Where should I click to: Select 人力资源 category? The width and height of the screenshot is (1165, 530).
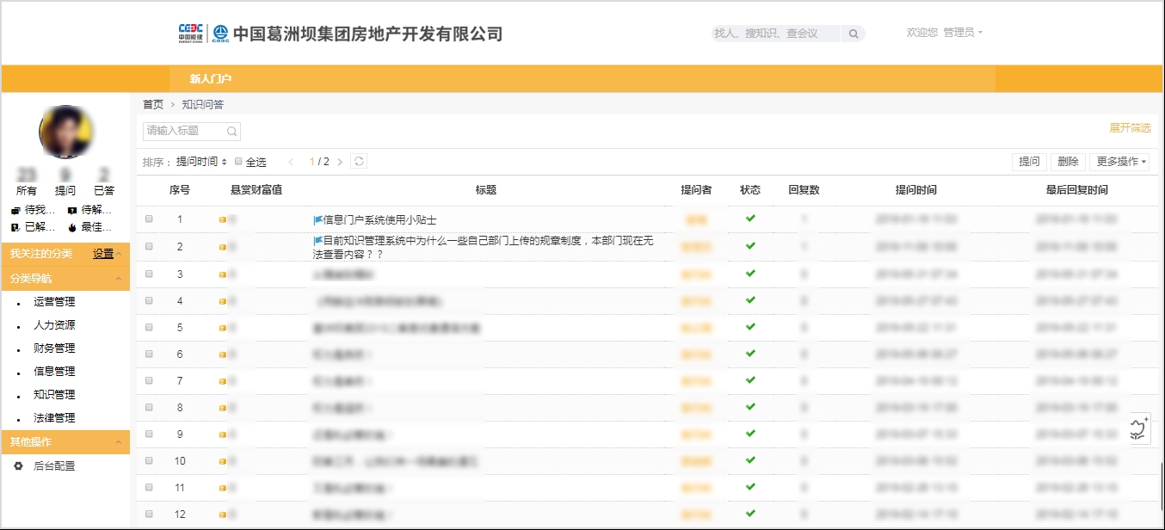[54, 325]
